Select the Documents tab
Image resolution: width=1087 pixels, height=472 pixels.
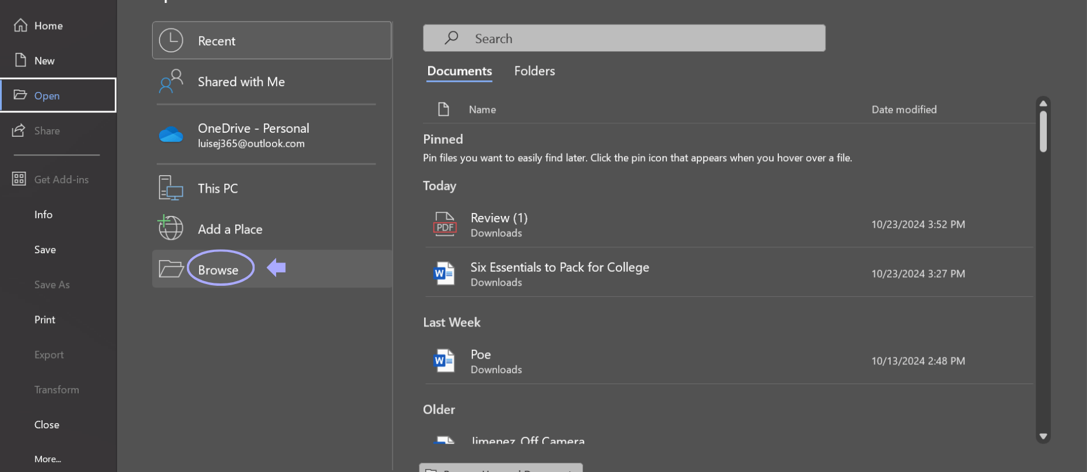[x=460, y=71]
